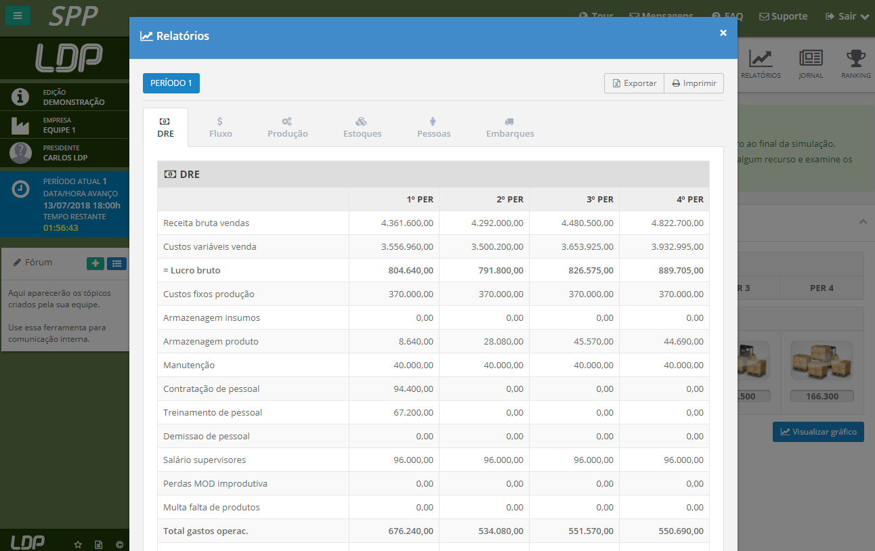Click the SPP logo in top bar

[x=74, y=15]
